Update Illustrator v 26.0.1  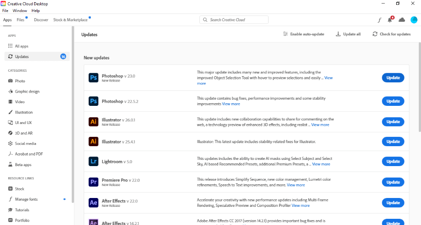(393, 122)
